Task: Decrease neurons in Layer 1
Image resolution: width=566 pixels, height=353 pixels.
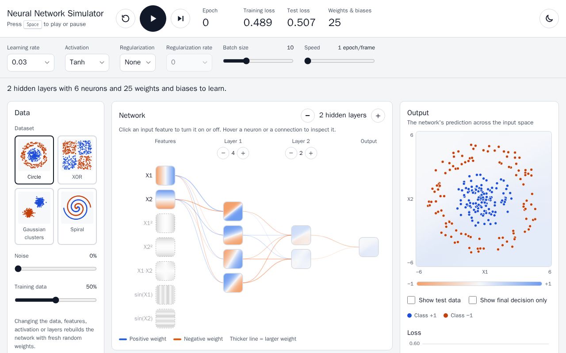Action: click(x=223, y=153)
